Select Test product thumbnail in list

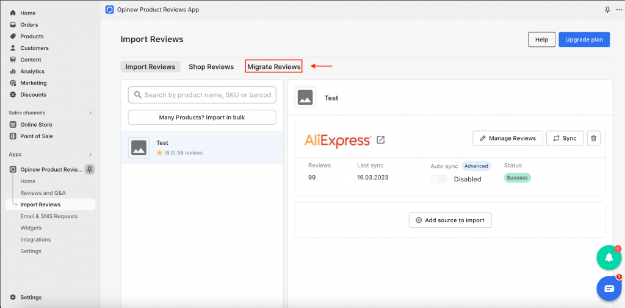tap(139, 148)
